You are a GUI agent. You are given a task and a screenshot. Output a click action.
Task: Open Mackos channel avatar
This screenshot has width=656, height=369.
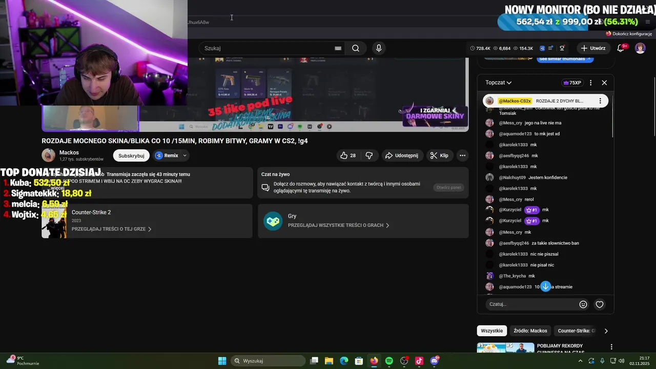click(48, 155)
